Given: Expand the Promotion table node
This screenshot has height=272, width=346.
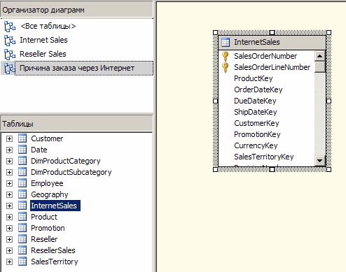Looking at the screenshot, I should (9, 228).
